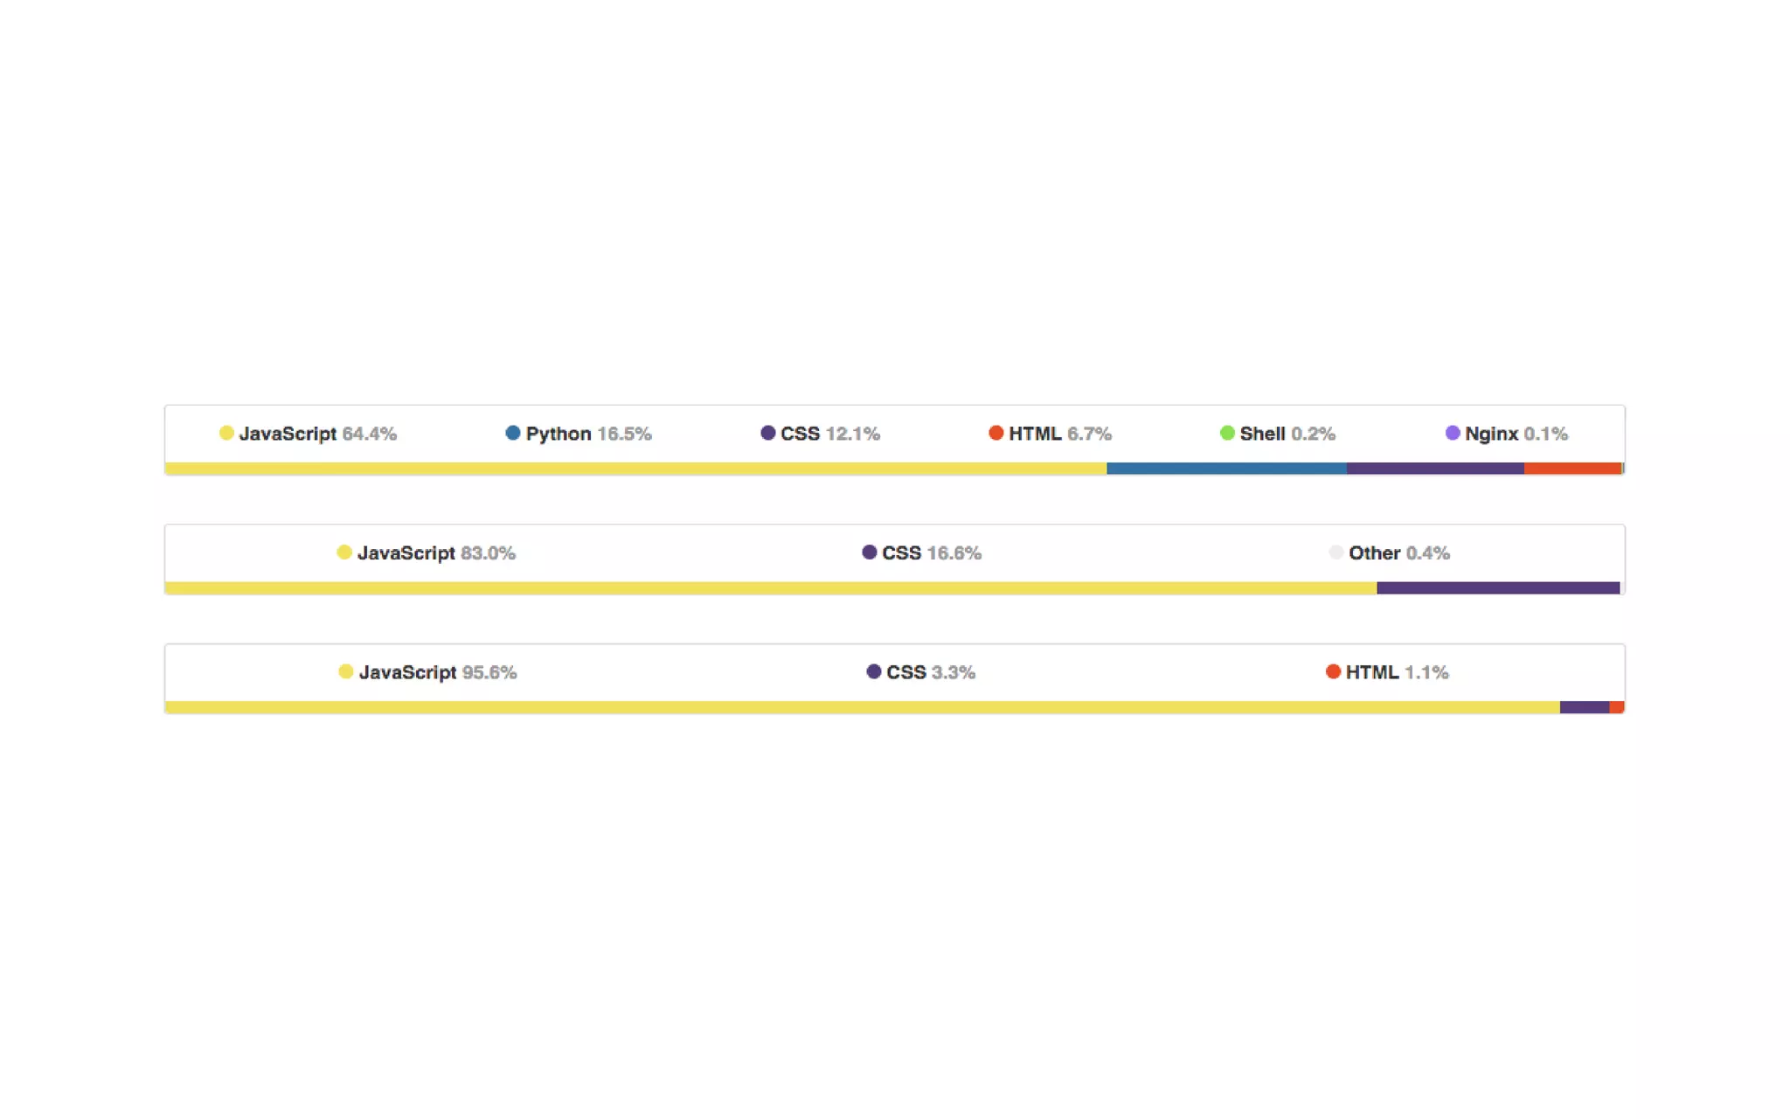Click the purple CSS segment in second bar
1790x1119 pixels.
[1498, 588]
